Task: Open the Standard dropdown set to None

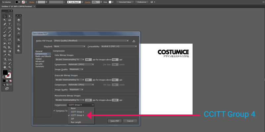Action: (x=70, y=46)
